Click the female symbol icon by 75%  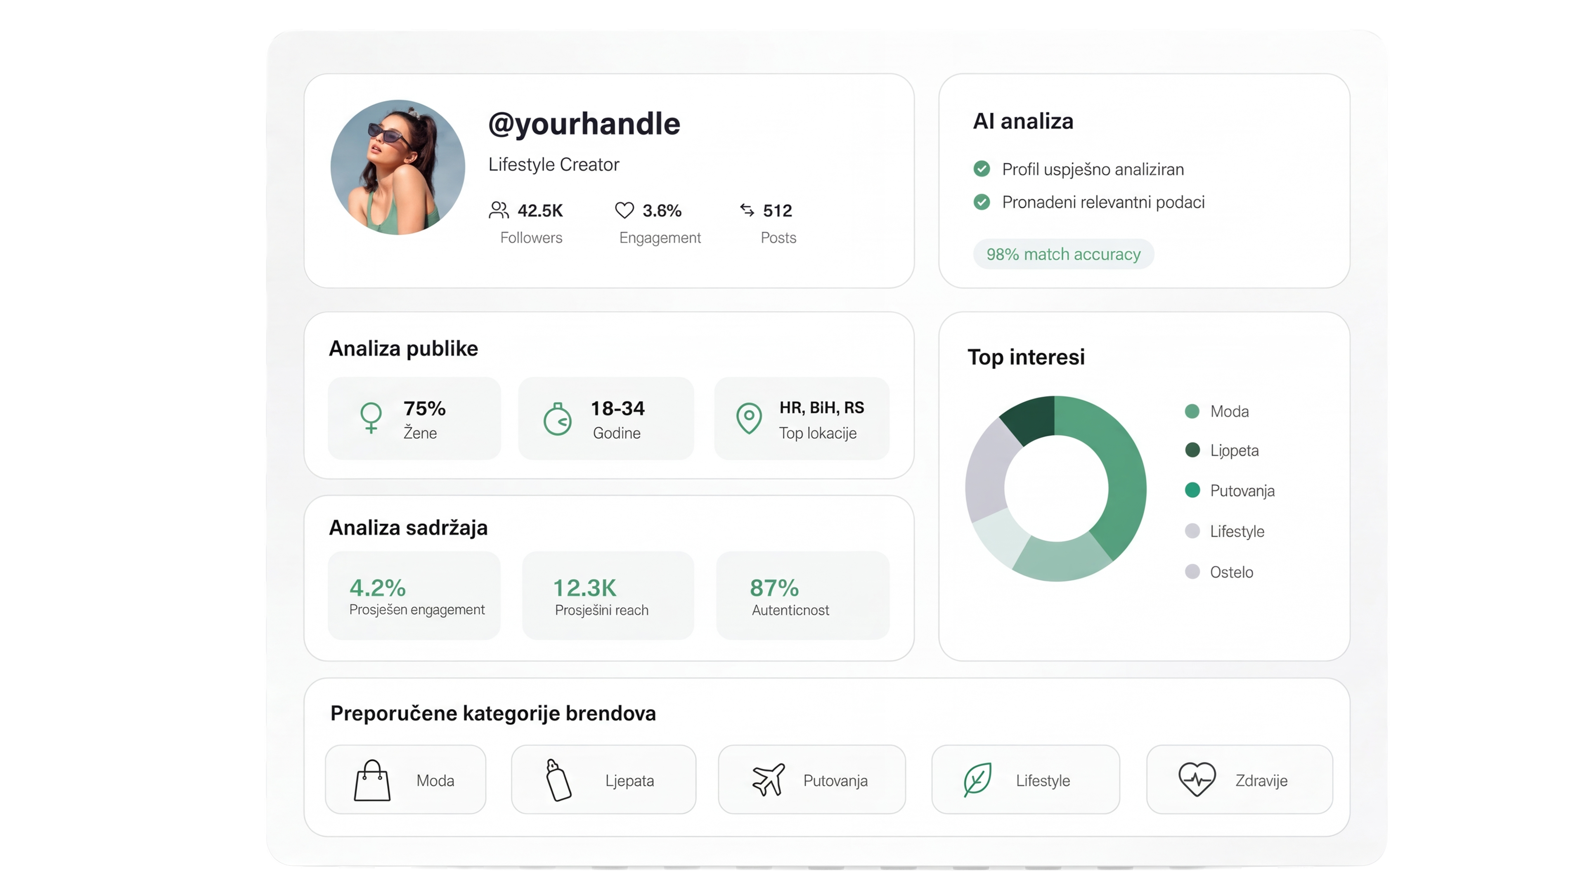pyautogui.click(x=371, y=418)
